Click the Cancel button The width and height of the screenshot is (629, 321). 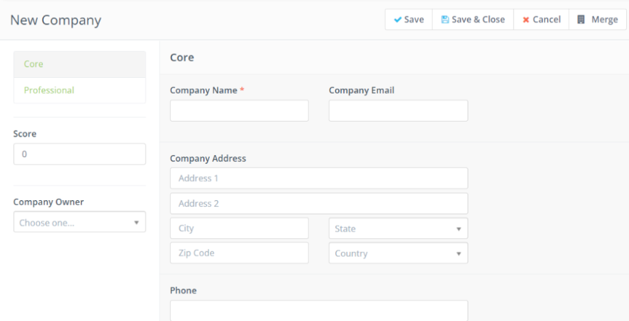(x=541, y=20)
